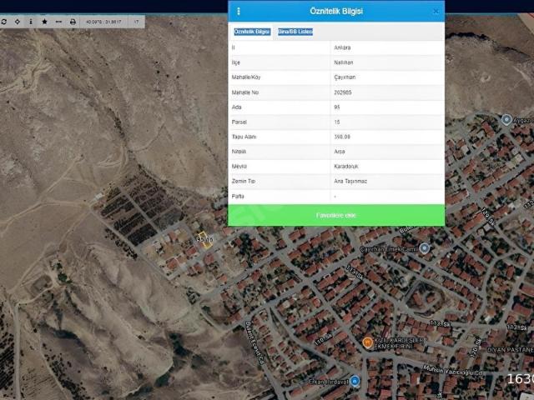The width and height of the screenshot is (534, 400).
Task: Click the Çayırhan Emek Camii map pin
Action: [x=424, y=248]
